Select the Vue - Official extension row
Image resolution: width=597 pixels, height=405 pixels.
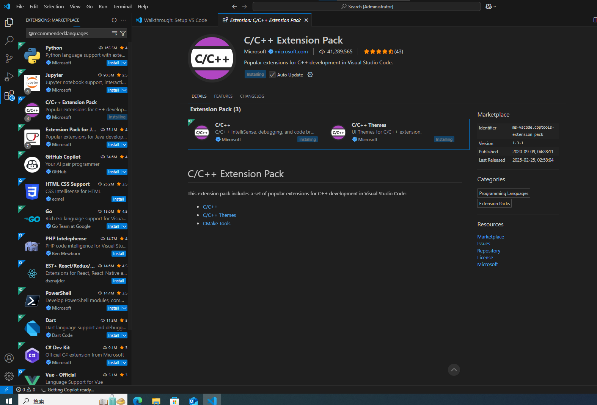click(73, 378)
